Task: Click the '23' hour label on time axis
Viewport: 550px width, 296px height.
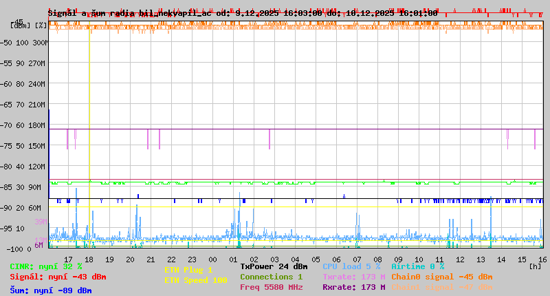Action: click(x=192, y=260)
